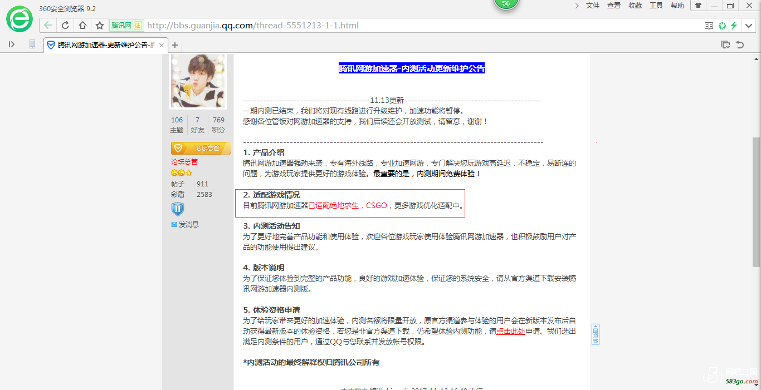This screenshot has width=761, height=390.
Task: Open the tab list window icon
Action: click(725, 45)
